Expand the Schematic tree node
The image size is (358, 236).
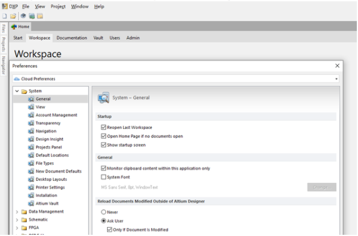[17, 220]
